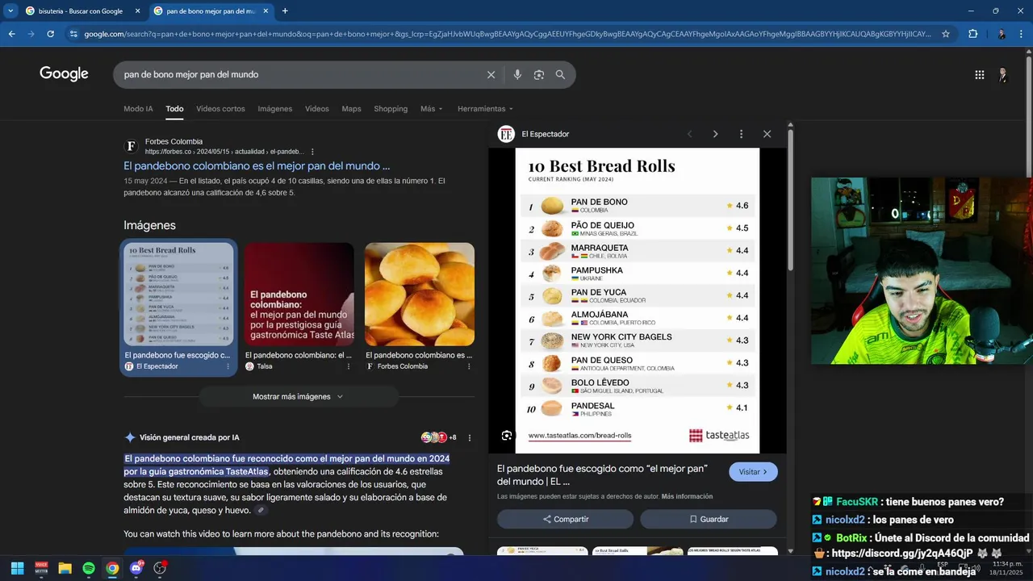Open Discord from the taskbar
The height and width of the screenshot is (581, 1033).
coord(136,568)
